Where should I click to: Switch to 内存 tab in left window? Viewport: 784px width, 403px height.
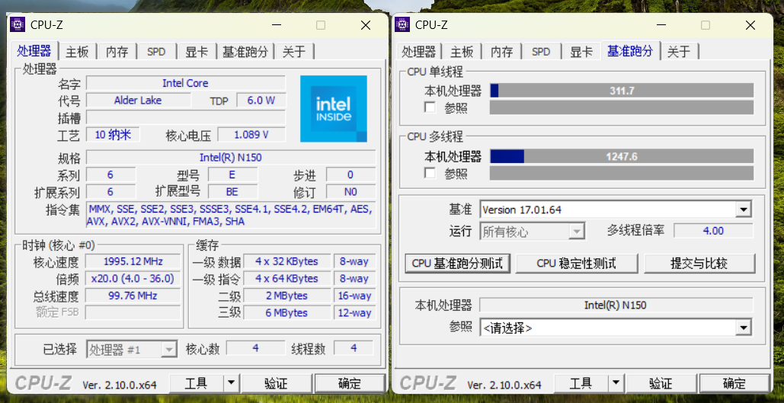coord(117,52)
